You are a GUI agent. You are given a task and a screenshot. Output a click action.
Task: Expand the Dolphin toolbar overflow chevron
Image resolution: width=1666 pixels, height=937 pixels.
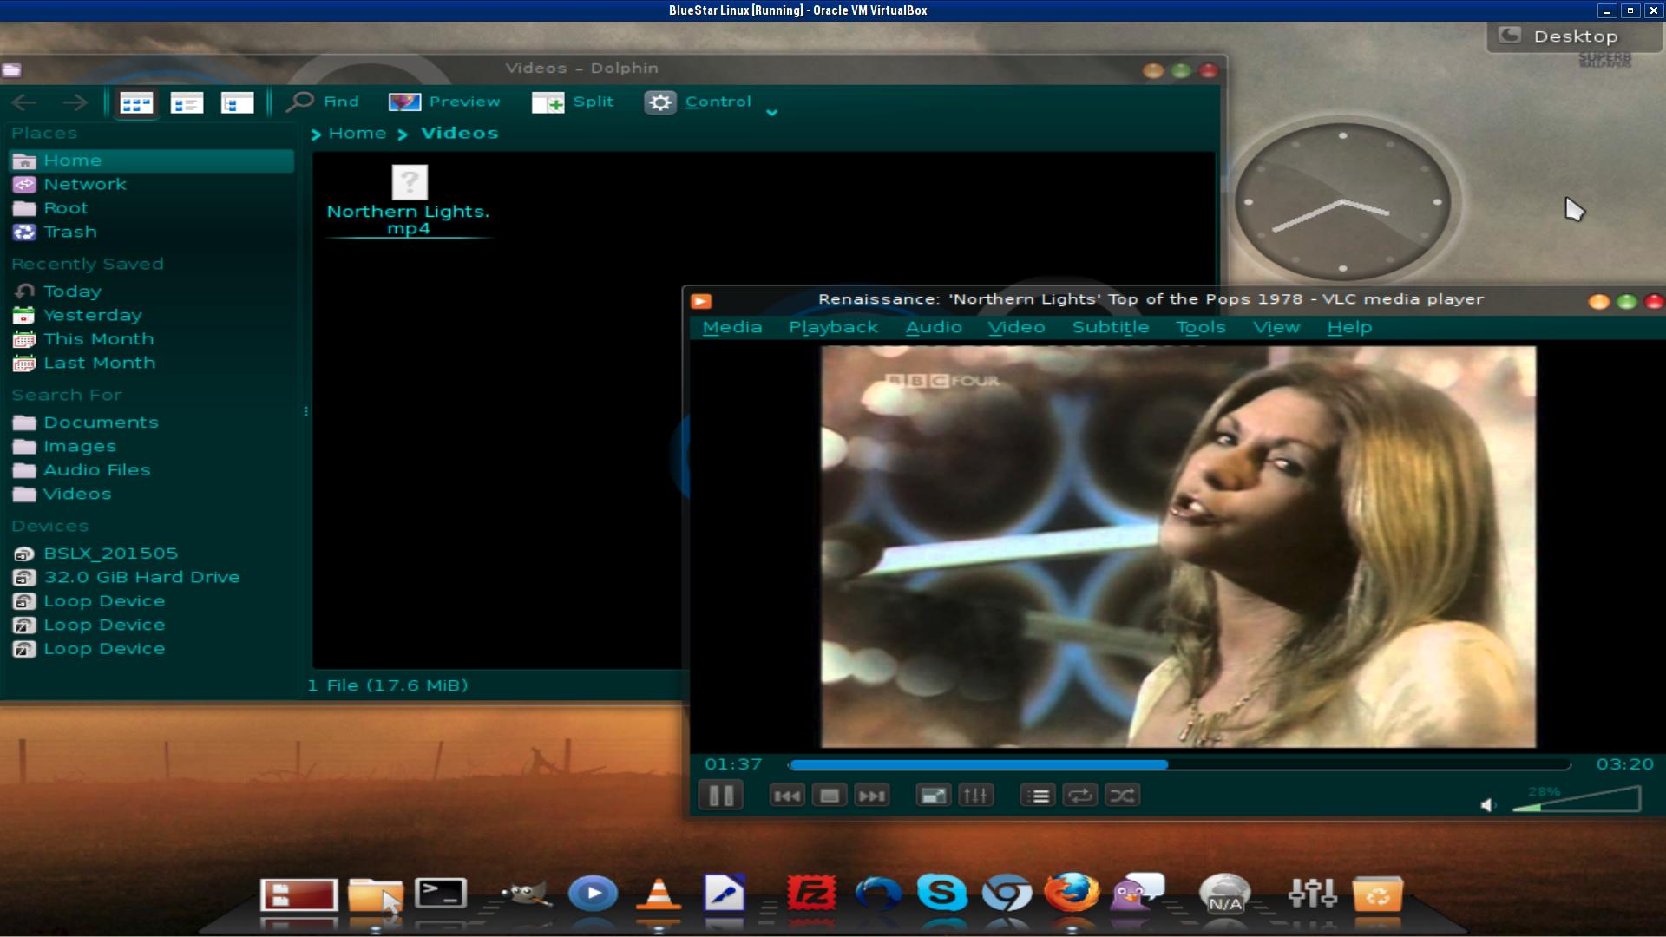(771, 113)
